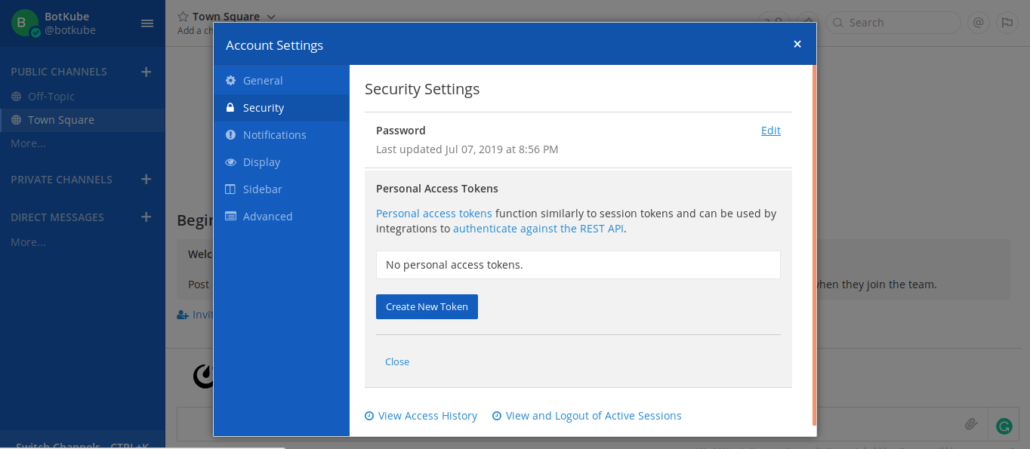The width and height of the screenshot is (1030, 449).
Task: Select the Advanced settings tab
Action: point(267,217)
